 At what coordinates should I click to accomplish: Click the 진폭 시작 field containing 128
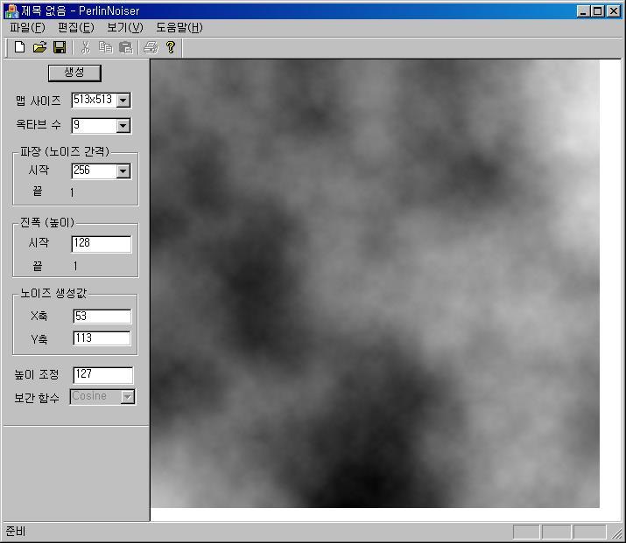click(x=102, y=244)
